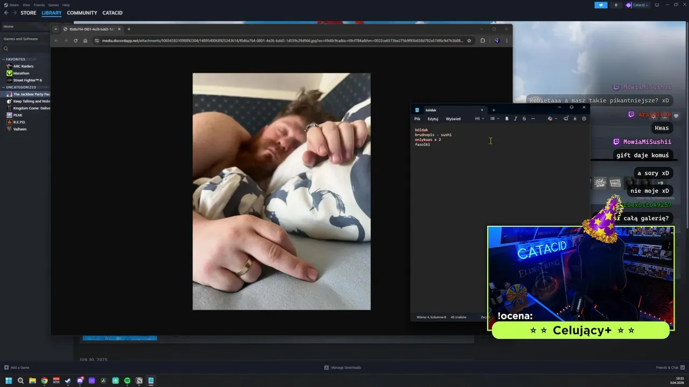Open the Wyświetl menu in Notepad
The width and height of the screenshot is (689, 387).
tap(453, 119)
